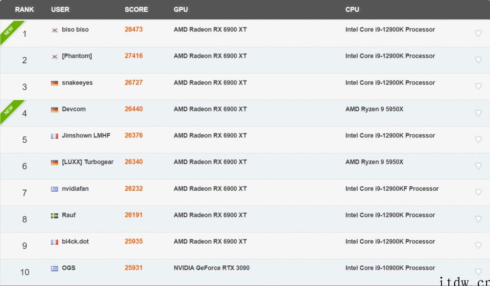The width and height of the screenshot is (490, 286).
Task: Open score 26191 result
Action: coord(133,215)
